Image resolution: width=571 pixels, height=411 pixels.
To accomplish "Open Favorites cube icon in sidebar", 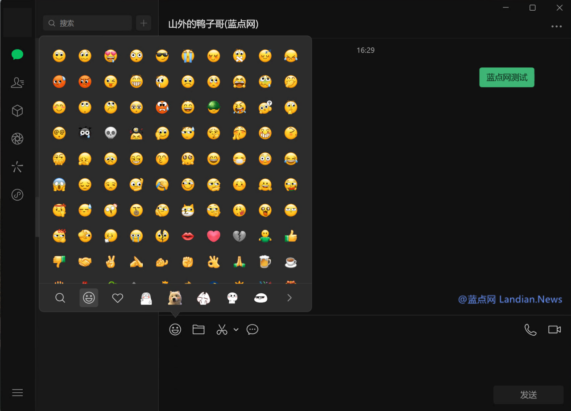I will pyautogui.click(x=17, y=111).
